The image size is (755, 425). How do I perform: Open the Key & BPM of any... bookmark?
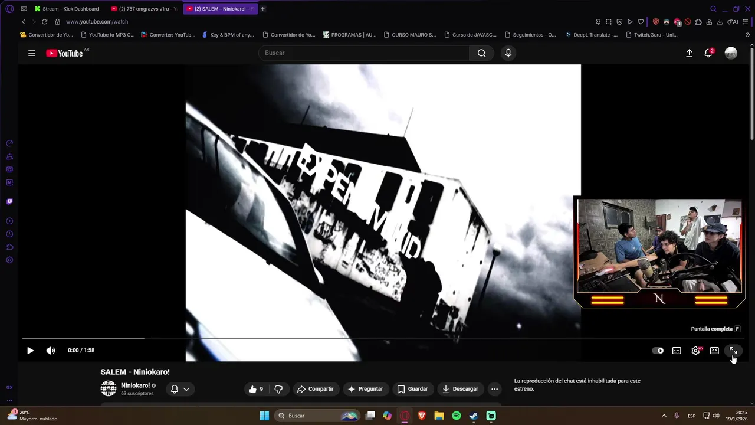(228, 35)
